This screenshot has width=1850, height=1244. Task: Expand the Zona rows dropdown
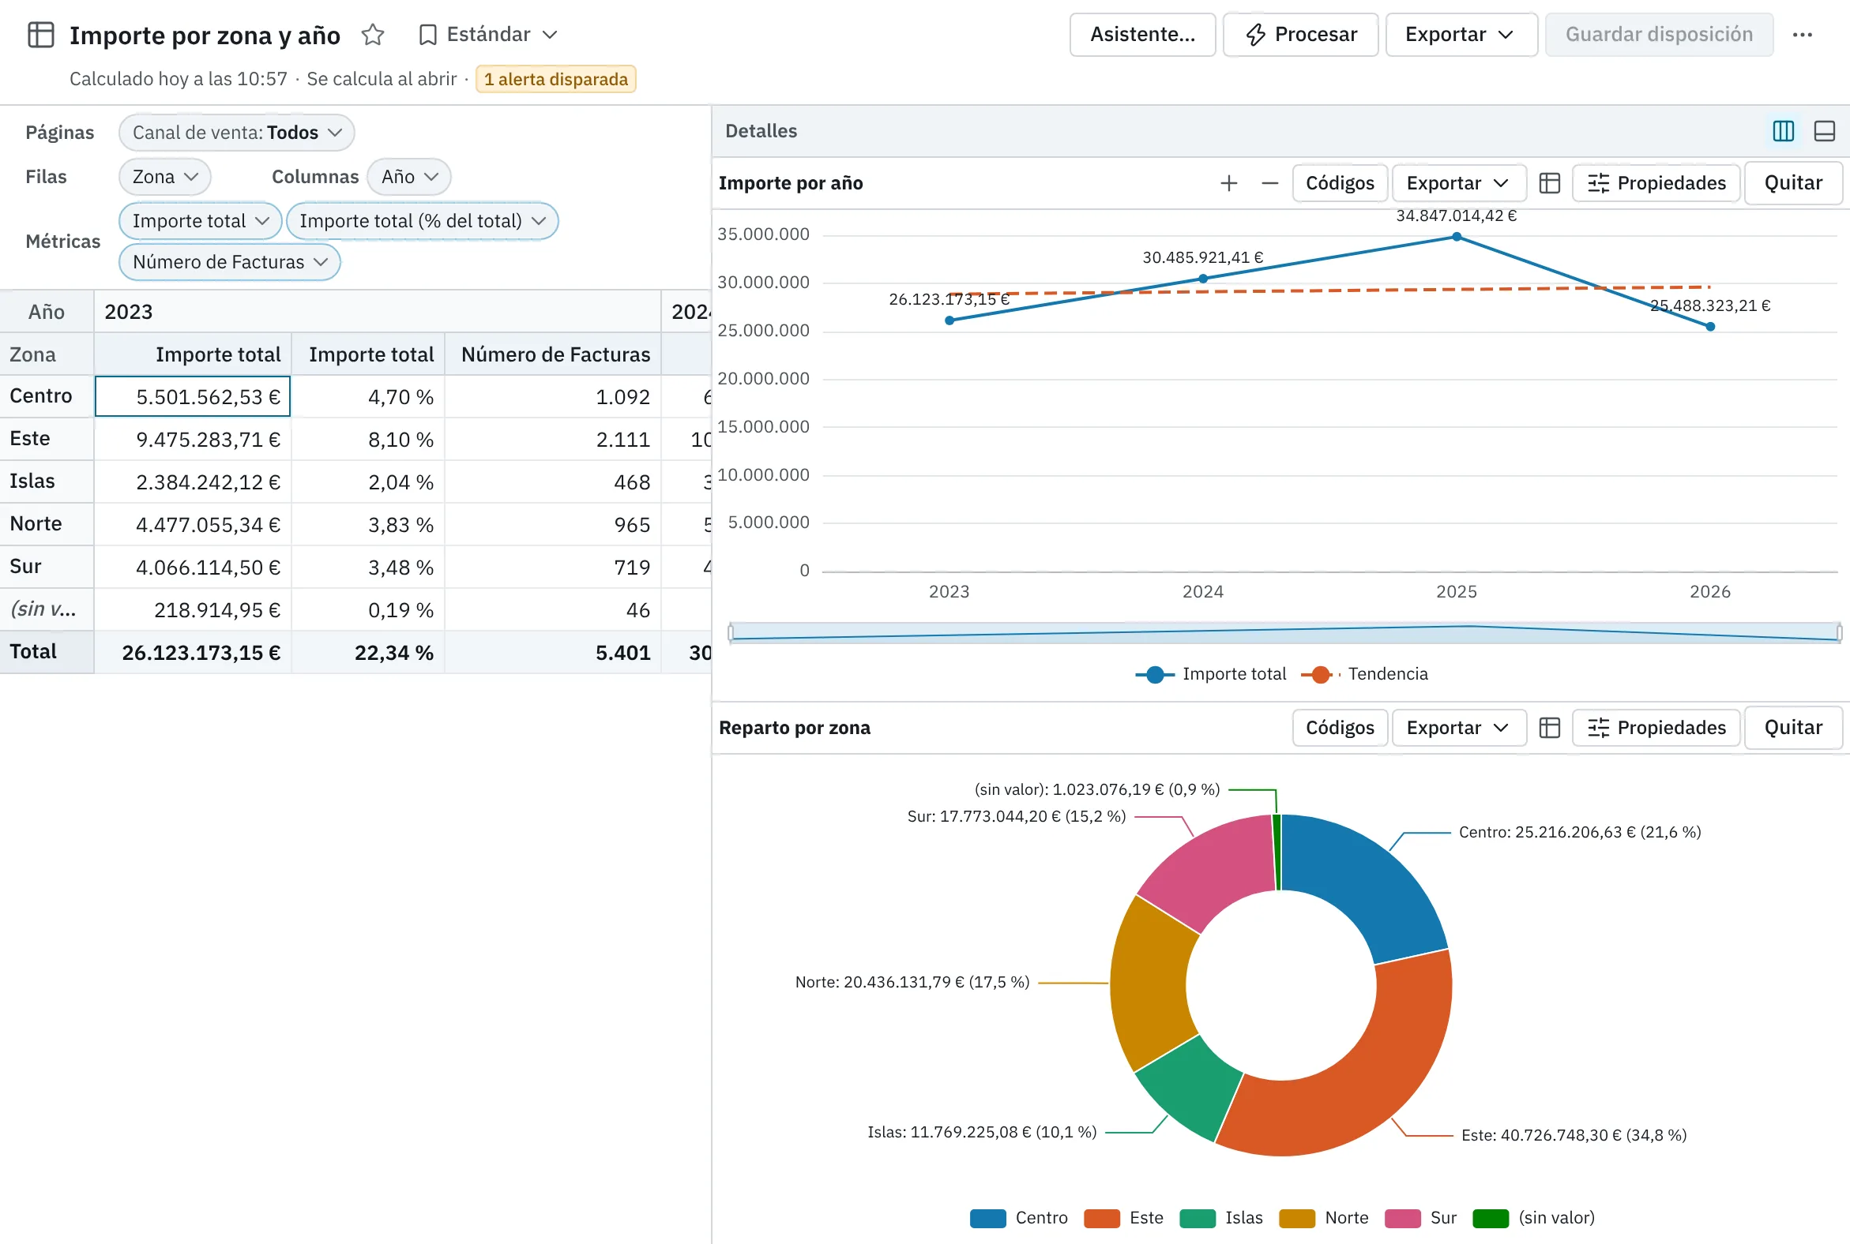coord(165,177)
